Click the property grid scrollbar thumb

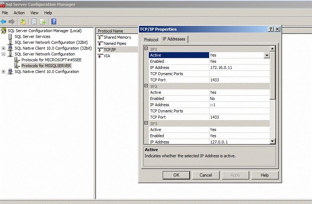pos(272,75)
